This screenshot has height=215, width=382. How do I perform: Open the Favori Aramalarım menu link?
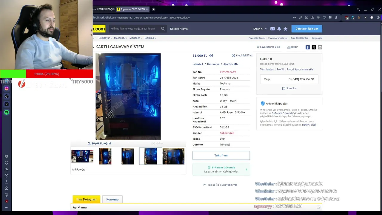tap(278, 38)
